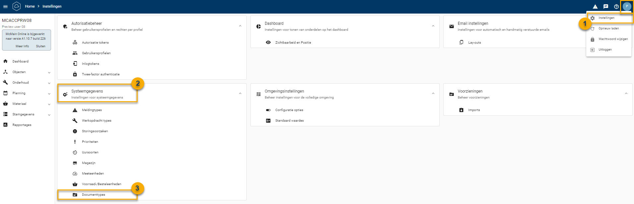Click the help question mark icon
The height and width of the screenshot is (204, 634).
tap(616, 6)
